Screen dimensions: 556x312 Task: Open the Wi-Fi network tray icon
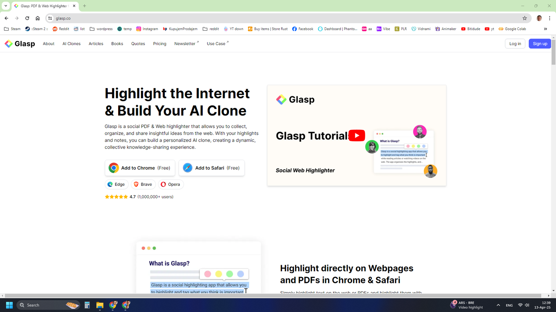click(520, 305)
